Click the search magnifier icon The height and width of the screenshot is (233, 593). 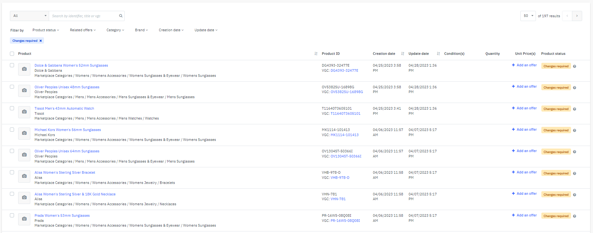pyautogui.click(x=121, y=16)
